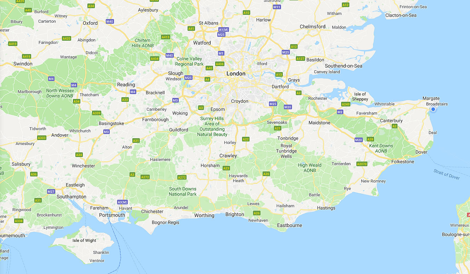Click the Oxford place label

coord(90,23)
